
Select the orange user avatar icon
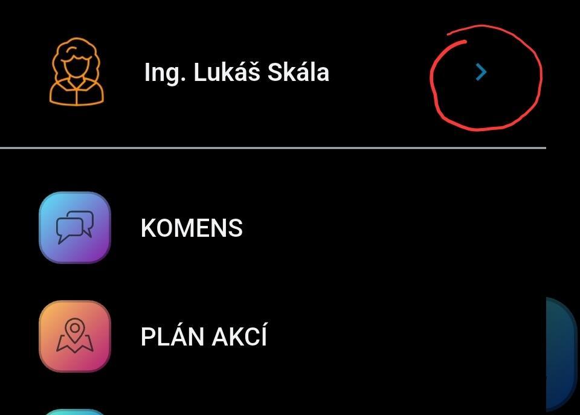tap(77, 72)
